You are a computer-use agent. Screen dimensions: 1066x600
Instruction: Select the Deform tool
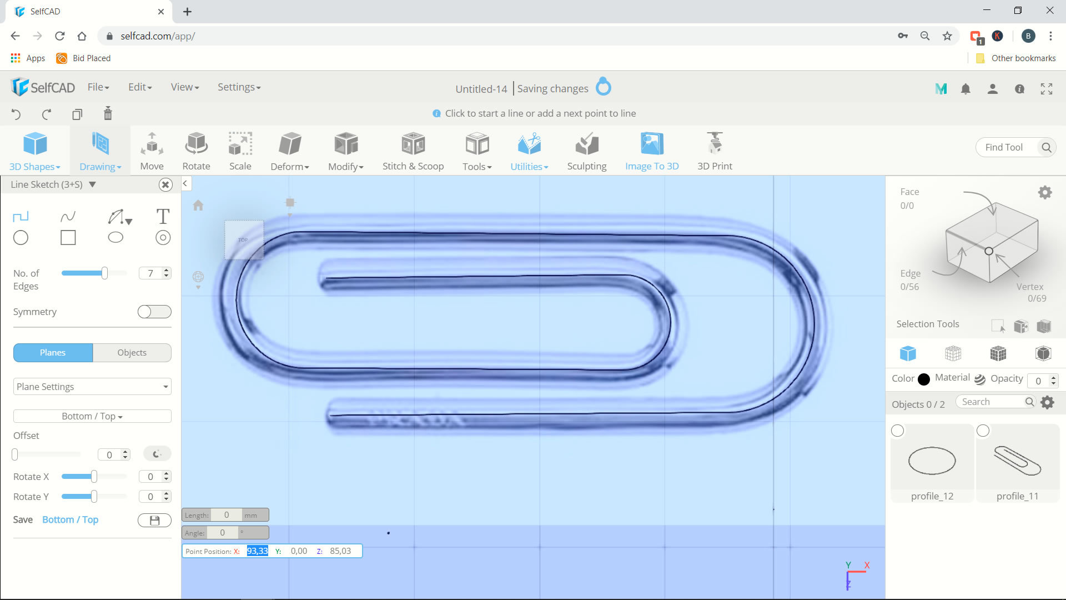[x=290, y=150]
